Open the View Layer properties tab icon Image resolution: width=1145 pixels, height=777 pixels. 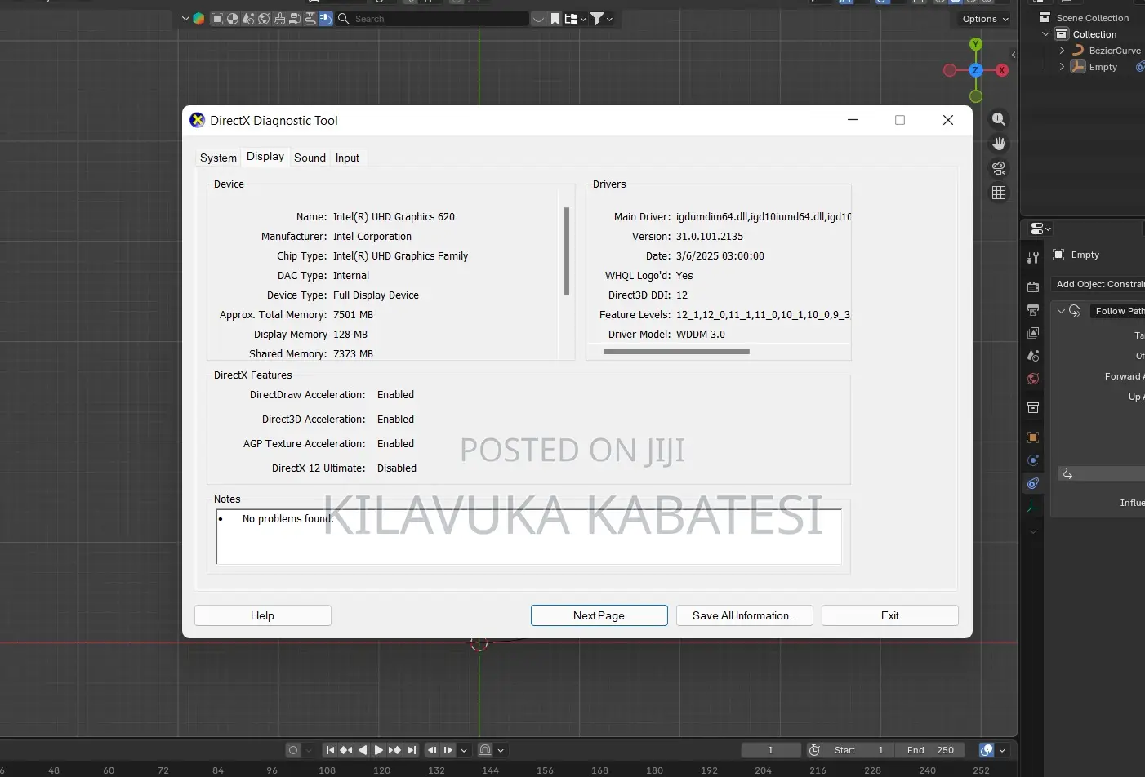[1033, 333]
